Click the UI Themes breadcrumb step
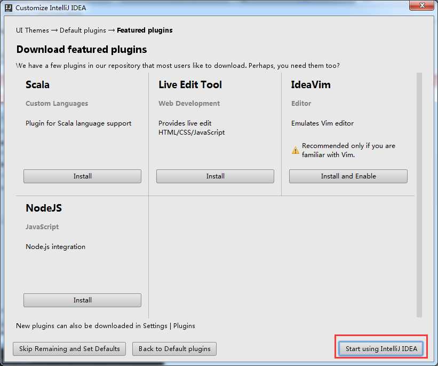Screen dimensions: 438x366 pos(33,30)
